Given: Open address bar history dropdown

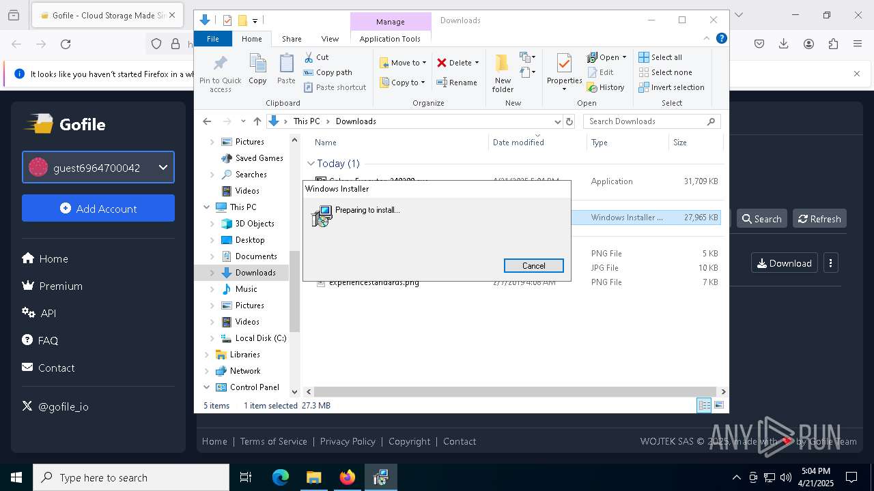Looking at the screenshot, I should point(557,121).
